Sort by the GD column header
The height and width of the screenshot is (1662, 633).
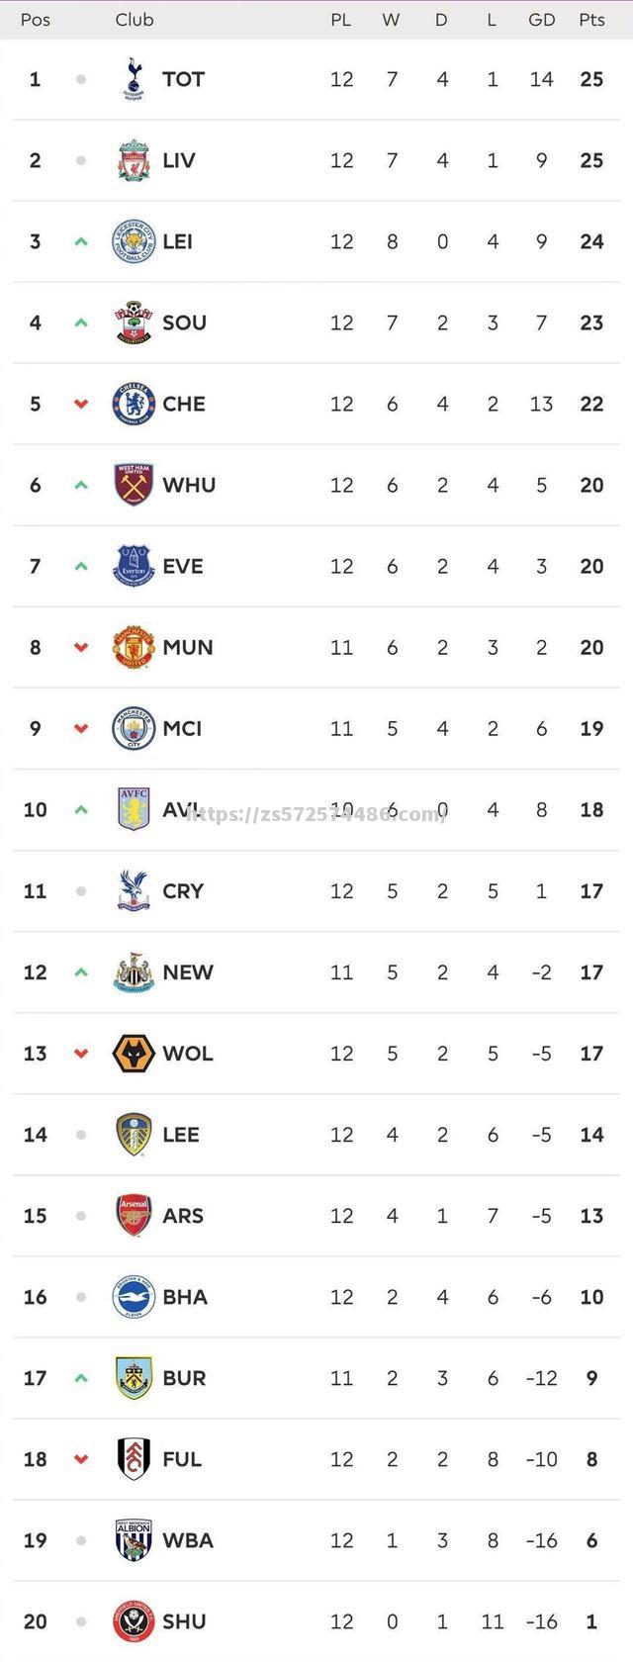pyautogui.click(x=541, y=20)
